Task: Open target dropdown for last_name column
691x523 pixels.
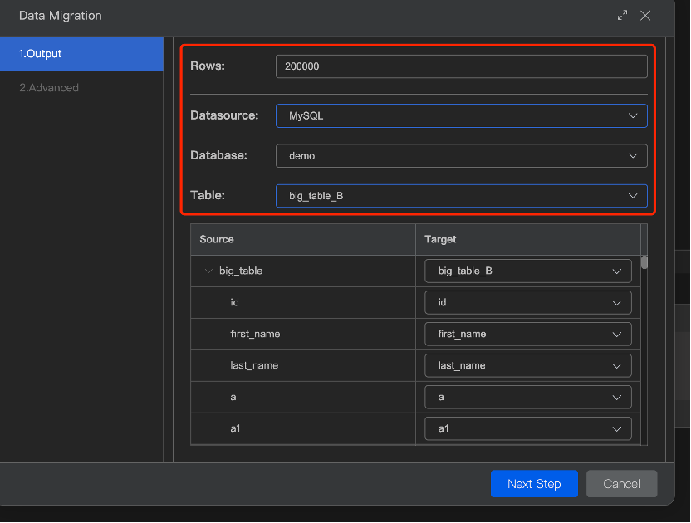Action: click(527, 365)
